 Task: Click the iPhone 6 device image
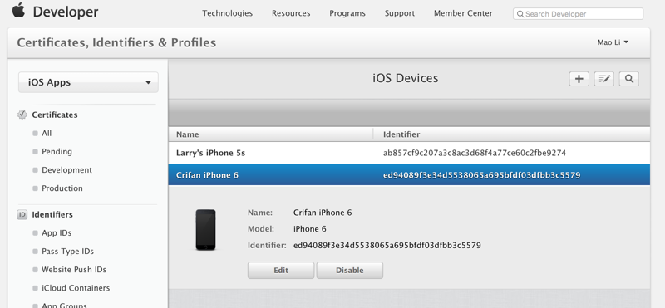[205, 230]
